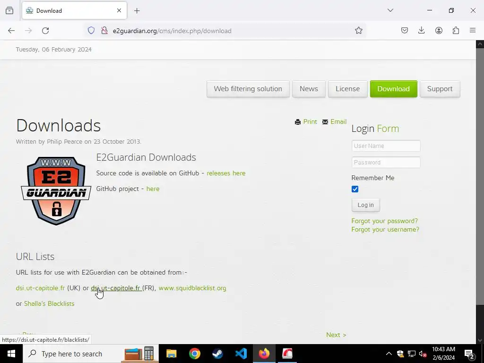Open the Web filtering solution menu item

click(x=248, y=89)
